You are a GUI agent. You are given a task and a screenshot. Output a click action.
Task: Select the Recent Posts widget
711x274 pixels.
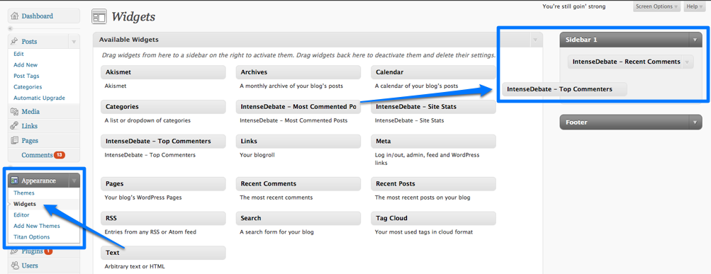(434, 184)
